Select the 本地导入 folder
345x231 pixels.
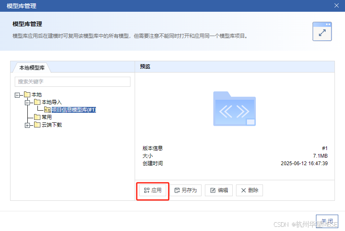pyautogui.click(x=52, y=102)
